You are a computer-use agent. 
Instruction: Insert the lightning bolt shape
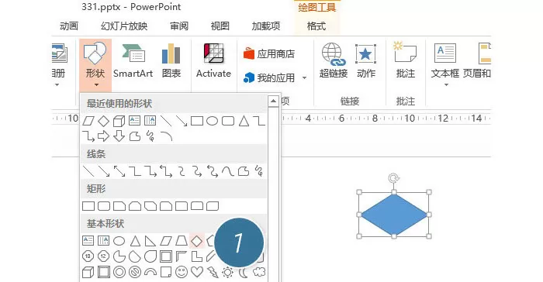pos(213,272)
